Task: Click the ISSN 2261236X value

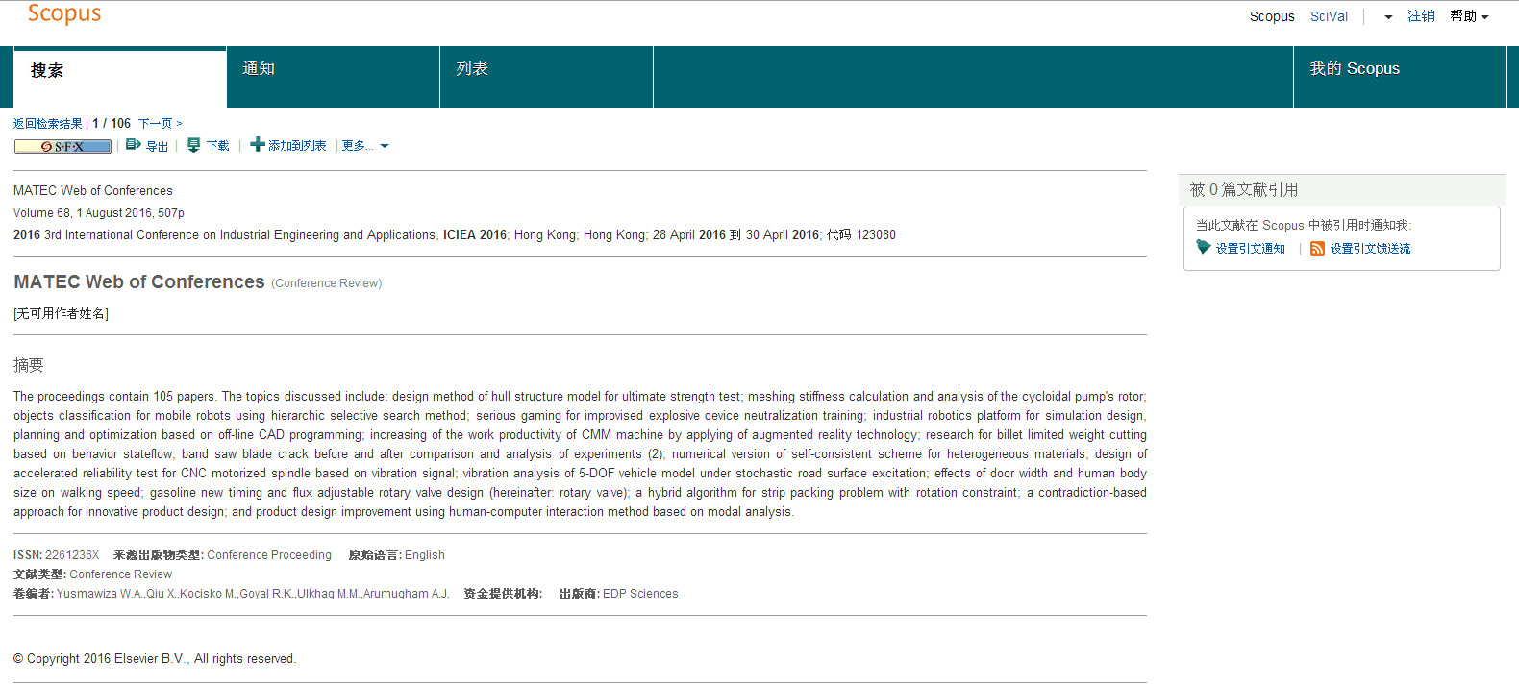Action: tap(72, 555)
